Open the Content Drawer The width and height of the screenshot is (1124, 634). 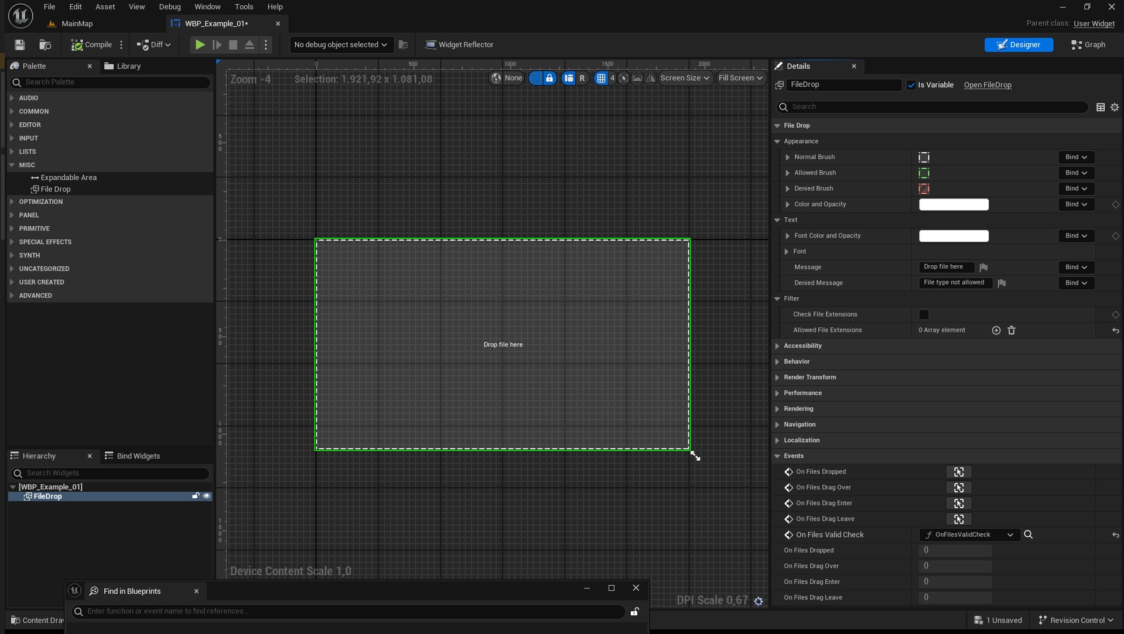coord(37,620)
